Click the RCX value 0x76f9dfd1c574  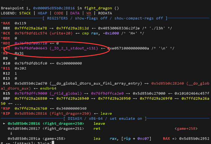tap(31, 33)
